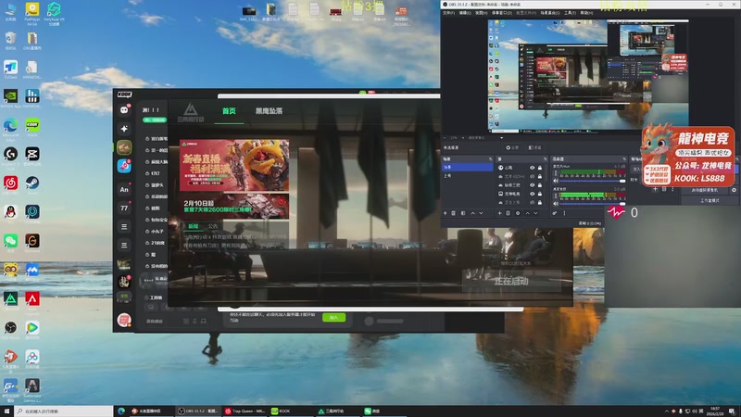Open the OBS Studio desktop shortcut
741x417 pixels.
(x=10, y=329)
